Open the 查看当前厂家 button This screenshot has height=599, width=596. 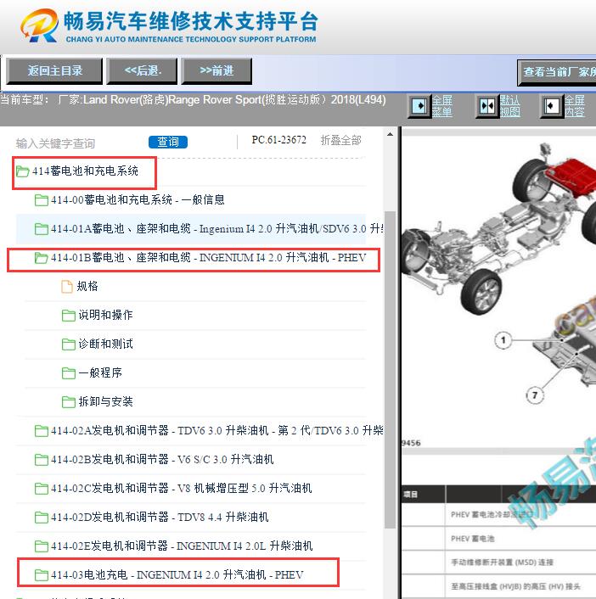coord(557,72)
